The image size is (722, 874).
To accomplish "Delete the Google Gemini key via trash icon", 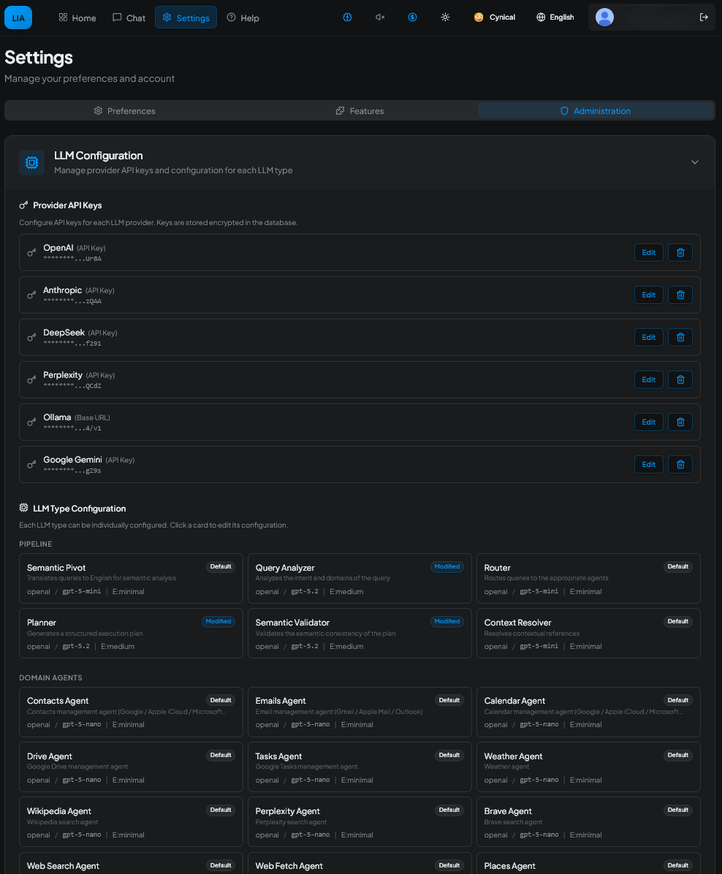I will [x=680, y=464].
